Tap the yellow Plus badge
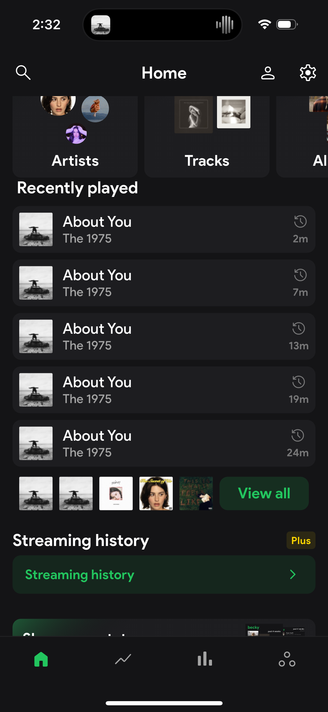 (x=301, y=540)
